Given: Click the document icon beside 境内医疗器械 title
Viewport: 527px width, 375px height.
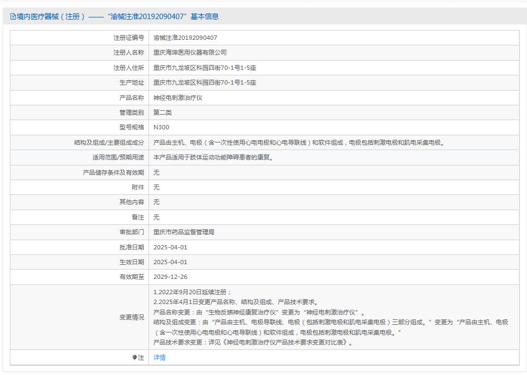Looking at the screenshot, I should click(13, 16).
